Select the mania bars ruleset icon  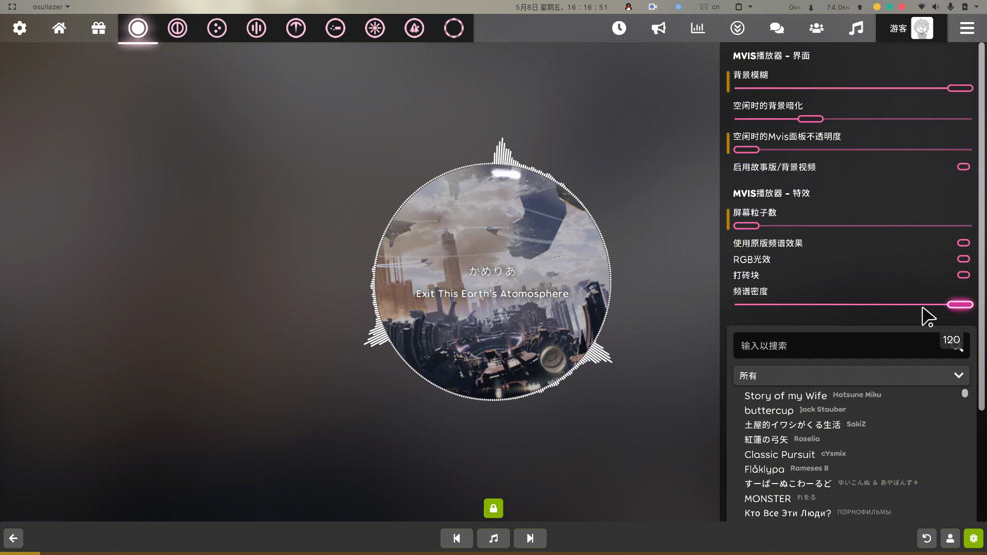tap(257, 28)
